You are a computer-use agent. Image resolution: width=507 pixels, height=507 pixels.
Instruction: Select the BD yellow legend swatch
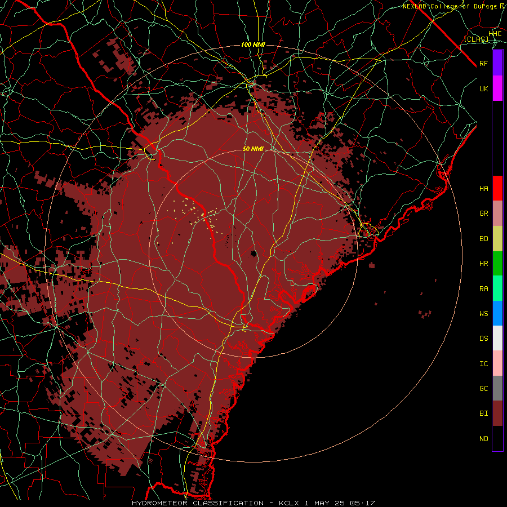pyautogui.click(x=497, y=238)
